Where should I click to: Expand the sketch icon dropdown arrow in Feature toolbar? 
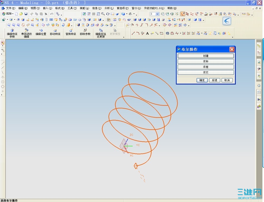[7, 20]
